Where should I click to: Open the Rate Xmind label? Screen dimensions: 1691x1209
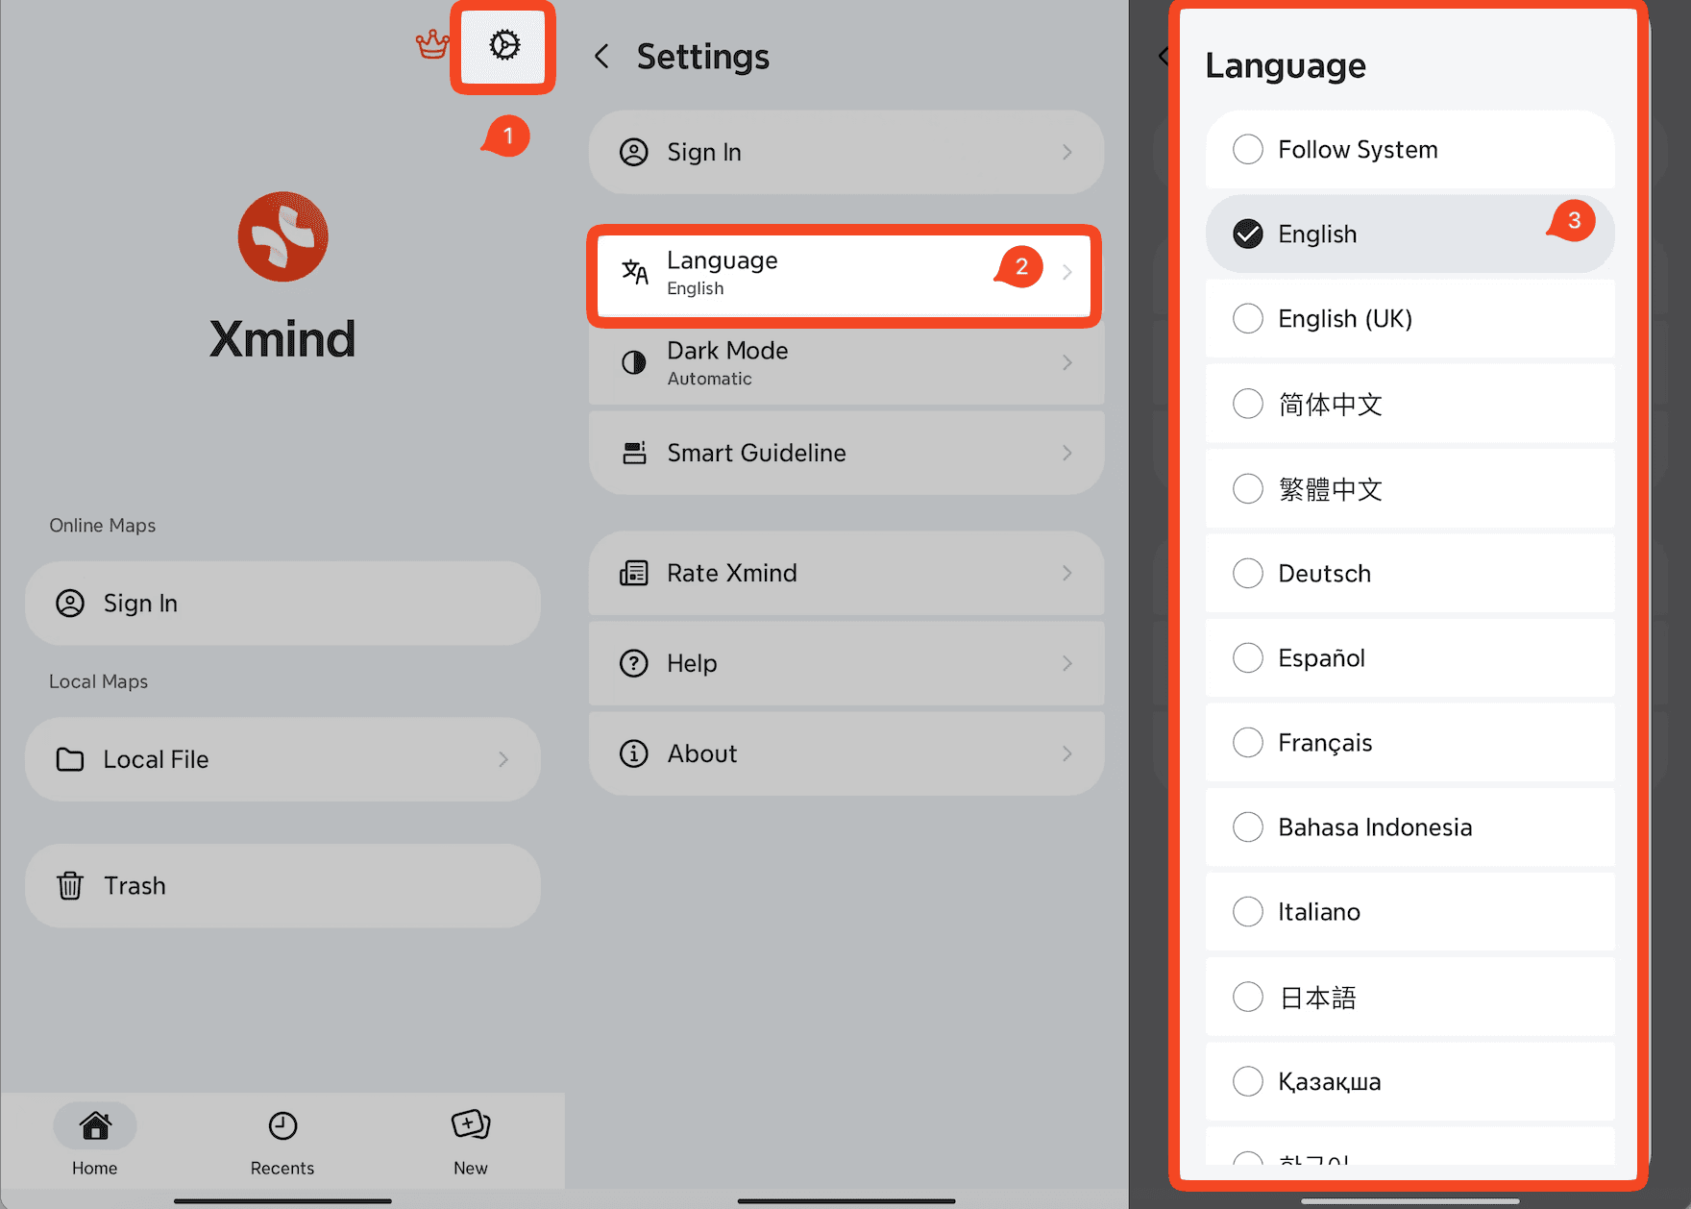[732, 573]
